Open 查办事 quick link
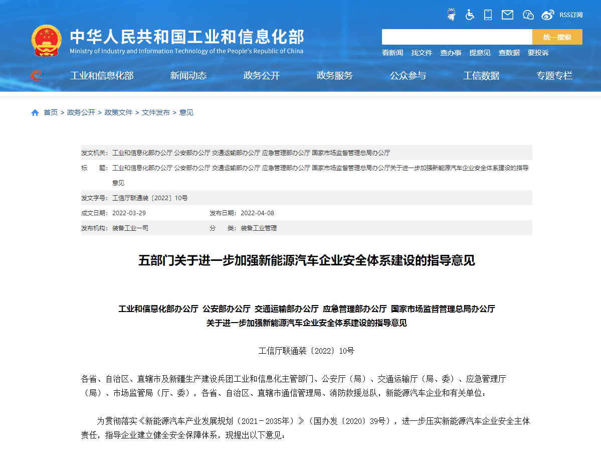The height and width of the screenshot is (451, 601). [451, 53]
